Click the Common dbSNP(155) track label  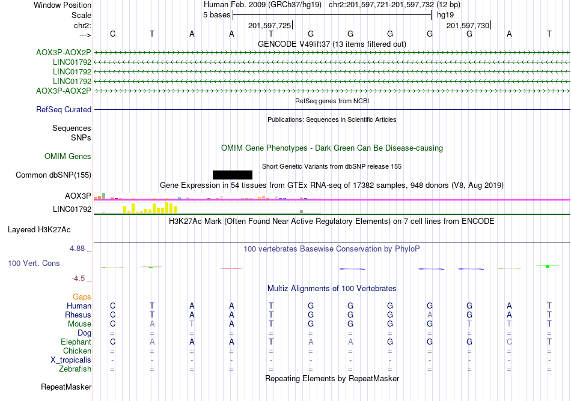pos(53,175)
